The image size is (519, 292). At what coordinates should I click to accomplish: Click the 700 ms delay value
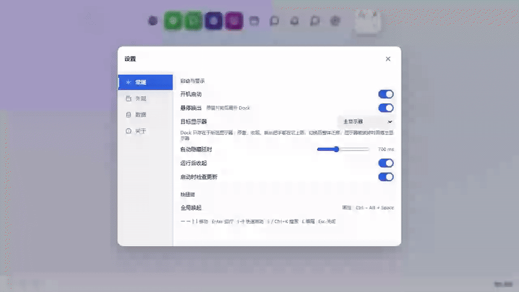click(x=386, y=149)
